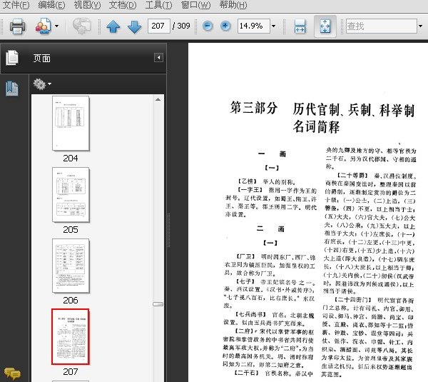Collapse the 页面 panel with arrow button
428x382 pixels.
click(158, 57)
